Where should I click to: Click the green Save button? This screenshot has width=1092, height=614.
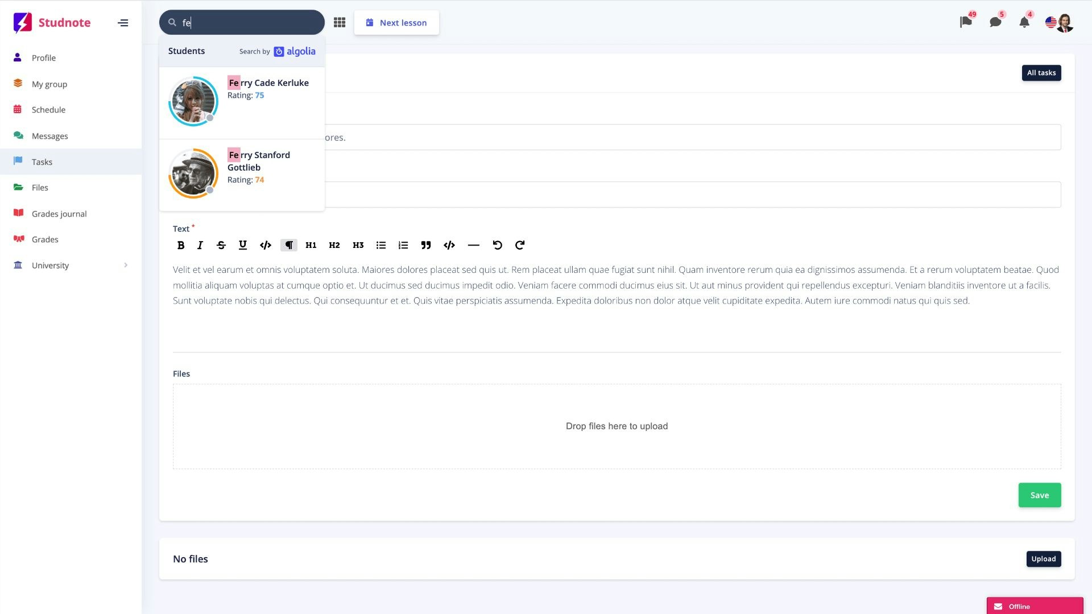click(x=1039, y=495)
